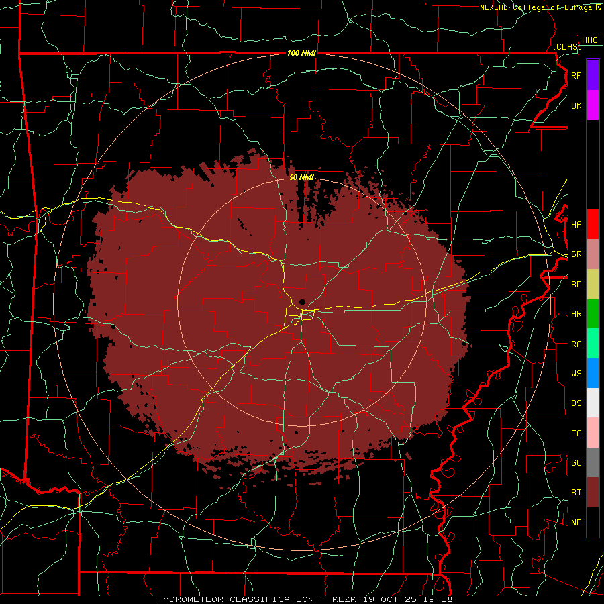Image resolution: width=604 pixels, height=604 pixels.
Task: Click the red HA legend swatch
Action: tap(593, 224)
